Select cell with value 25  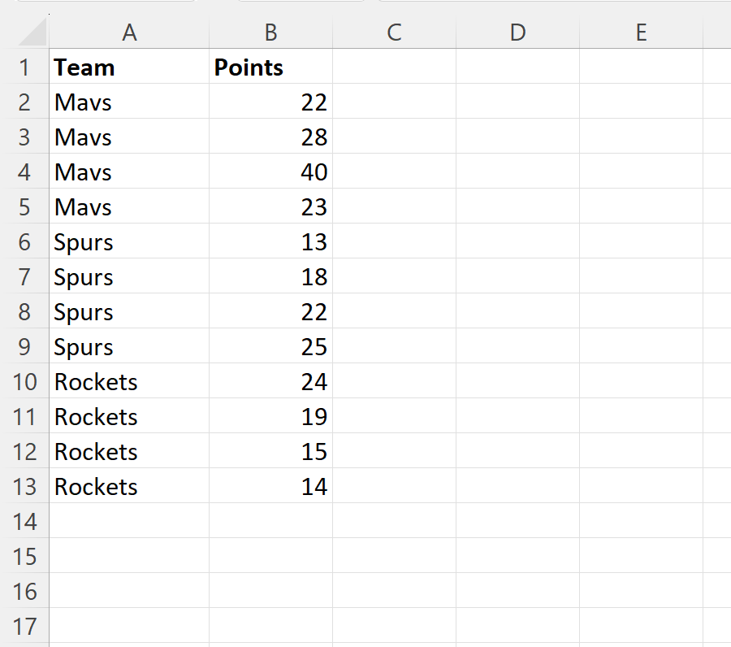pos(270,346)
